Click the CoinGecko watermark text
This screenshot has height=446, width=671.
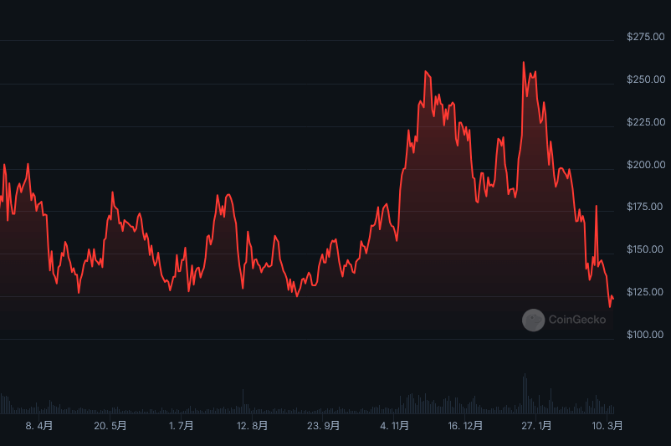pos(576,320)
